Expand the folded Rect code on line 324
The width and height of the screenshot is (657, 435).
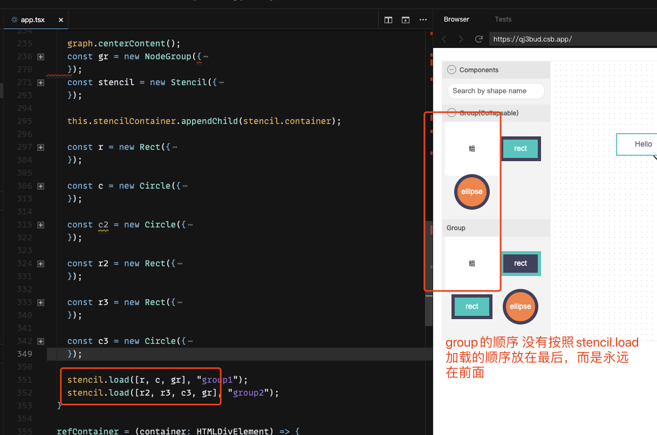click(x=41, y=263)
